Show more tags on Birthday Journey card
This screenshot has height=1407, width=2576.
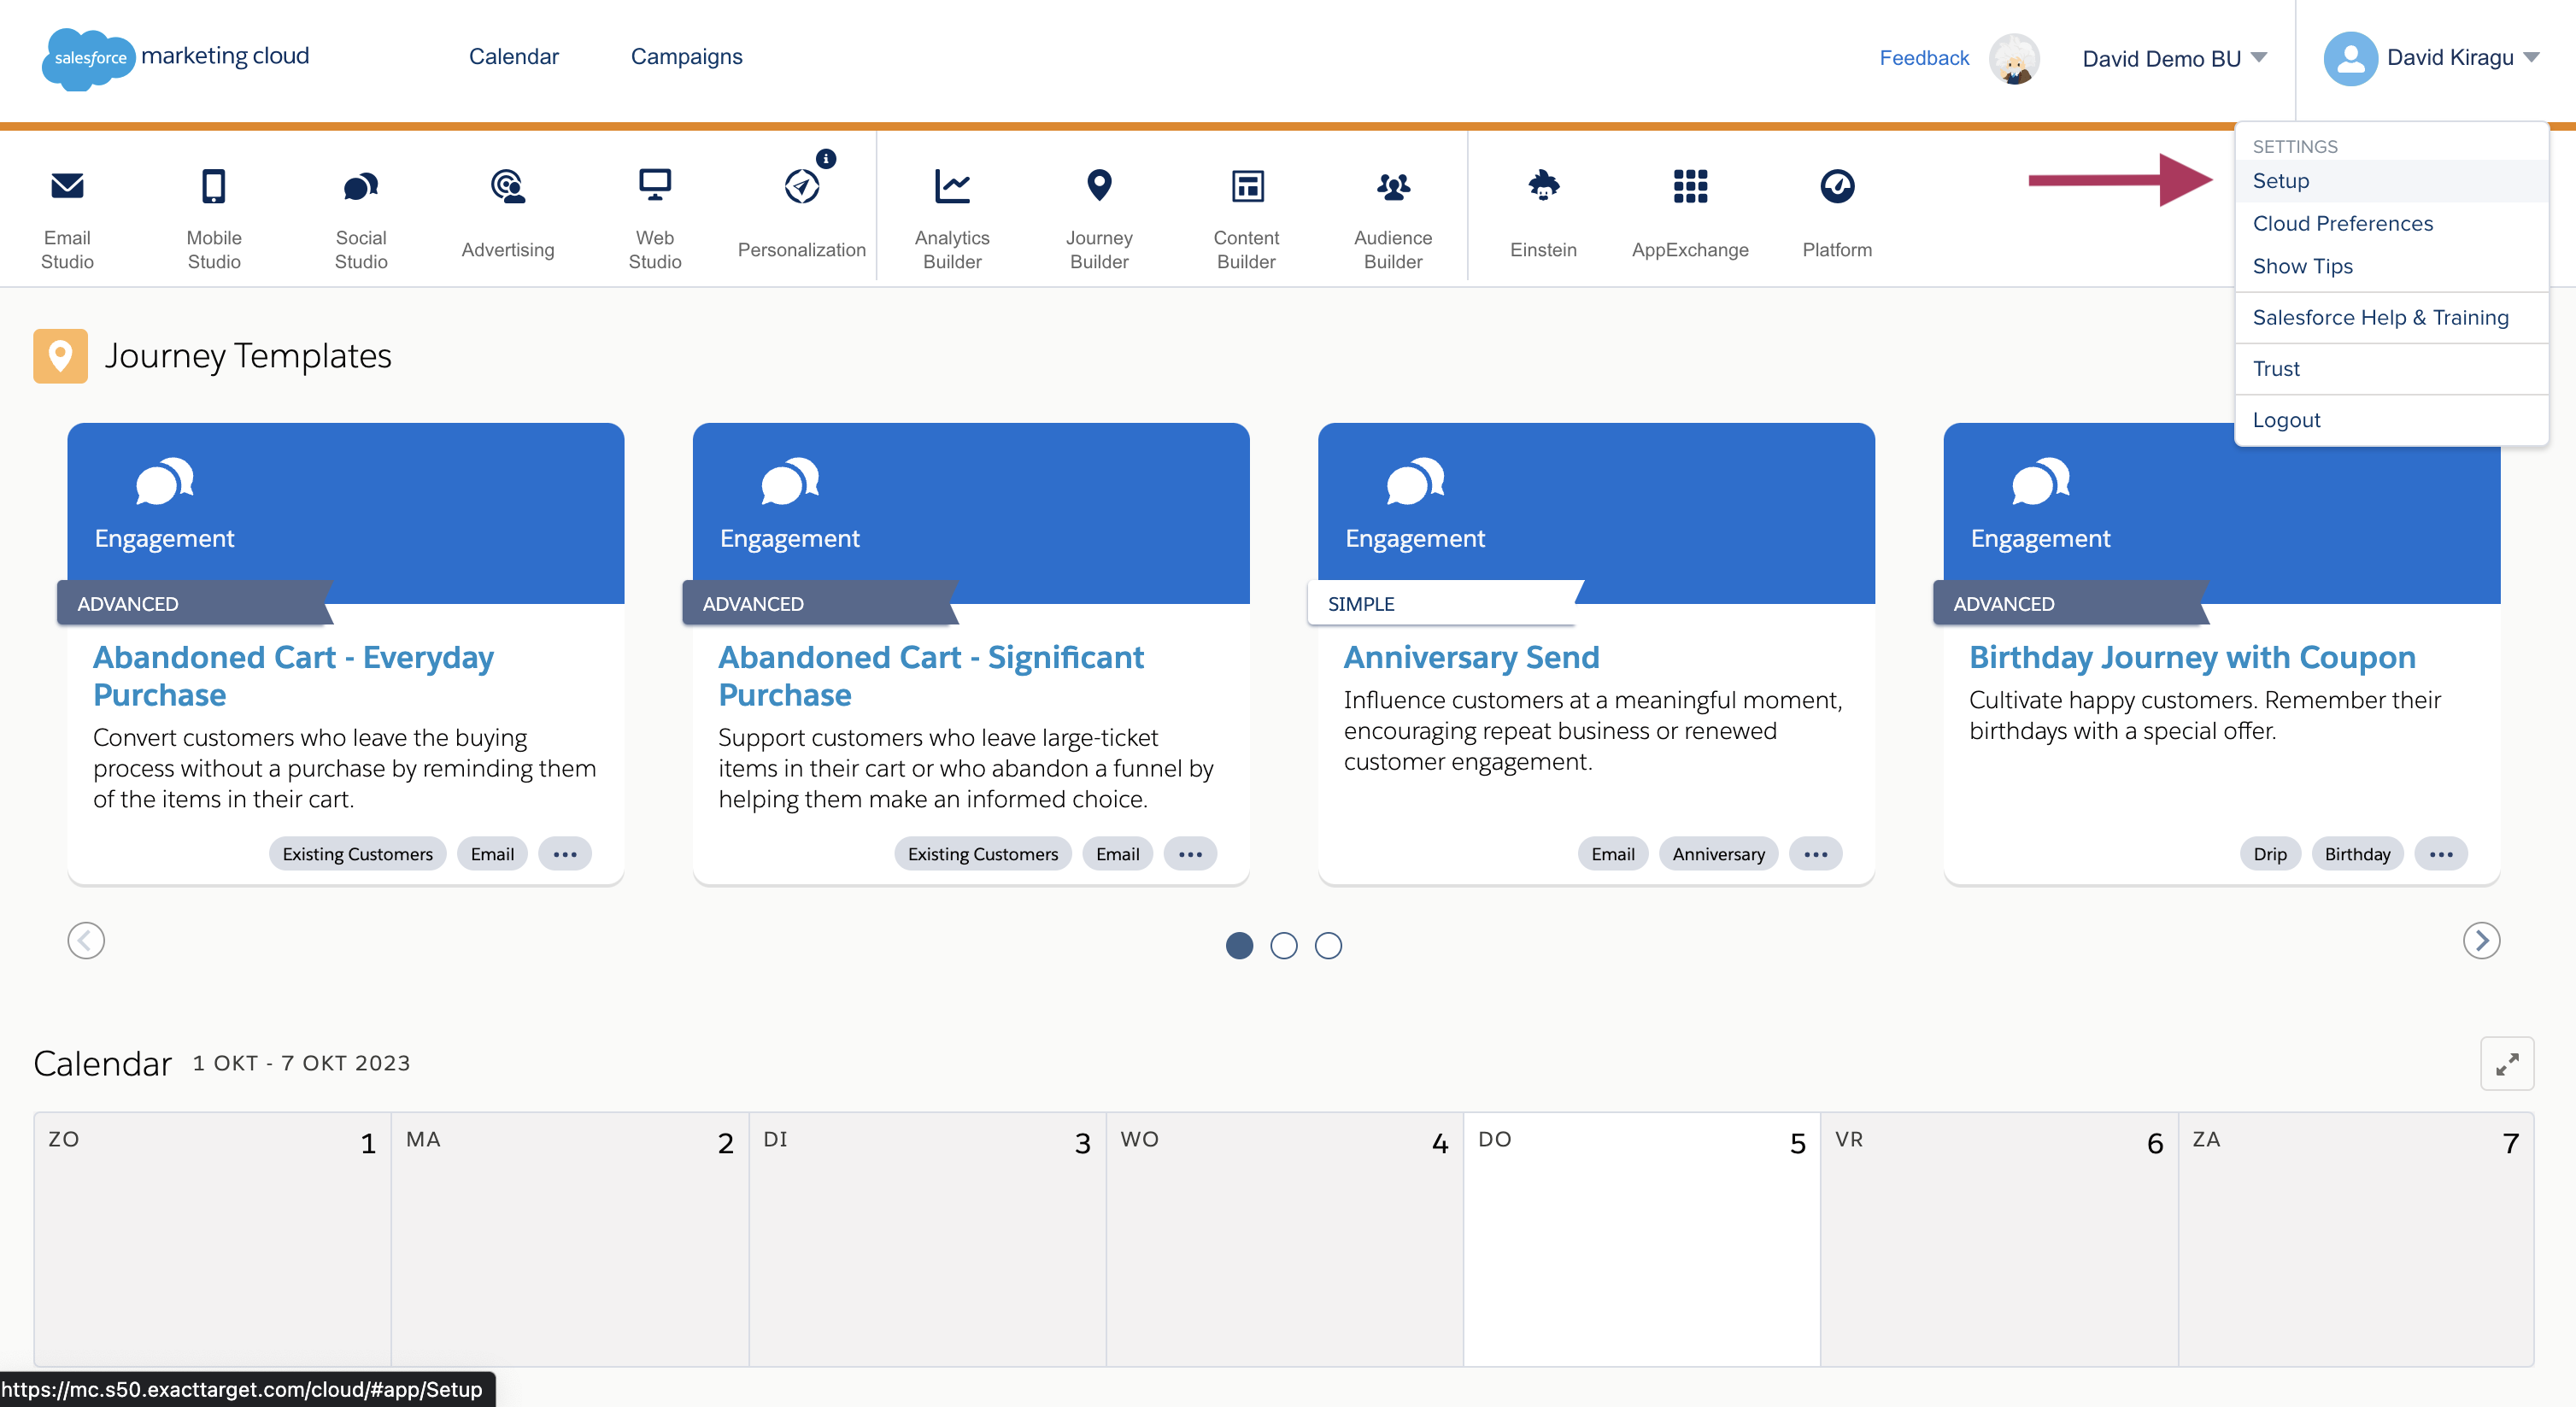tap(2441, 854)
